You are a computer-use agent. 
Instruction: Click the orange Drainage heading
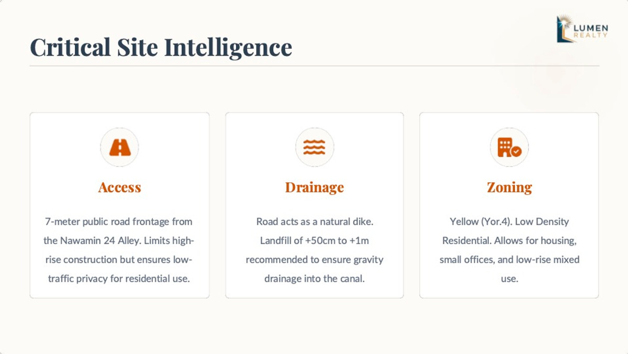pyautogui.click(x=315, y=187)
